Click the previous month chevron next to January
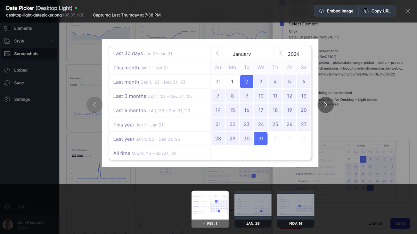Screen dimensions: 417x234 coord(218,53)
